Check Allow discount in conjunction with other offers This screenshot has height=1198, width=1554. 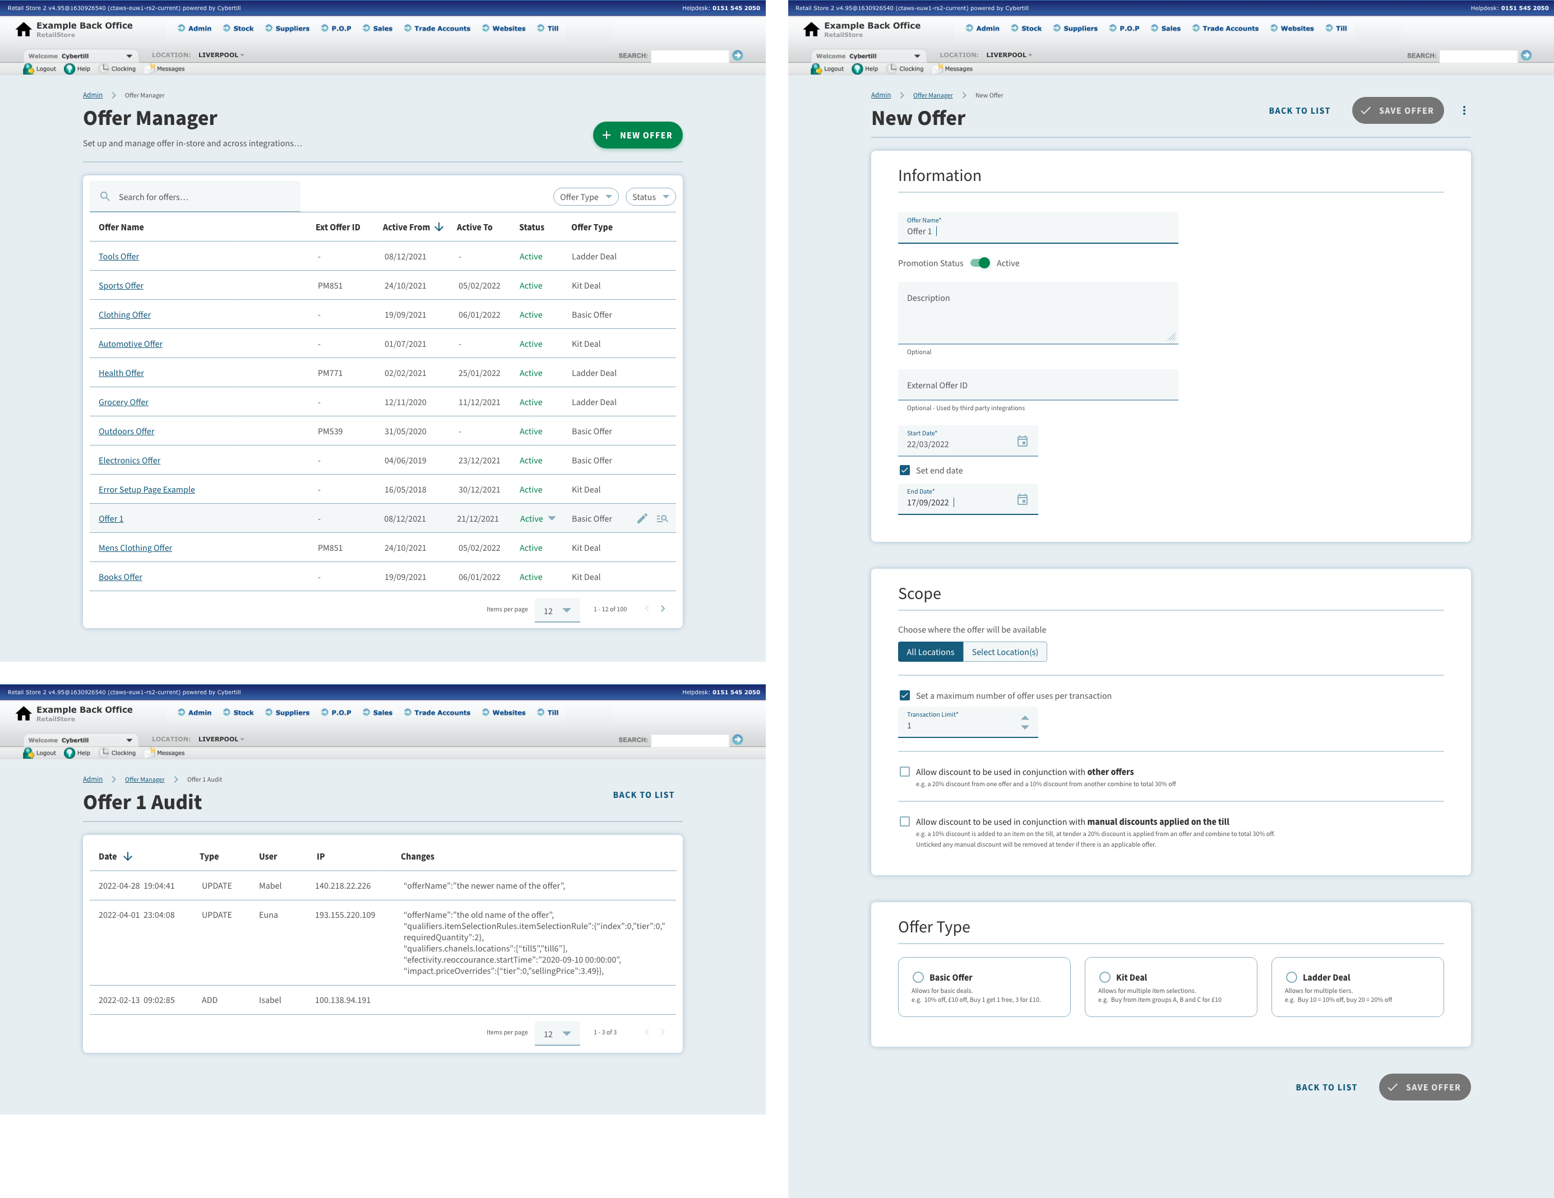(x=904, y=772)
